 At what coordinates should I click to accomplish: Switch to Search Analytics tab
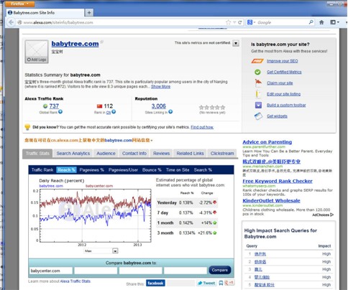click(x=73, y=154)
